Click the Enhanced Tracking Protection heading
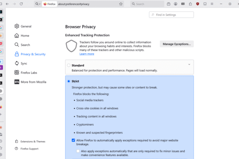The image size is (239, 159). (x=87, y=35)
